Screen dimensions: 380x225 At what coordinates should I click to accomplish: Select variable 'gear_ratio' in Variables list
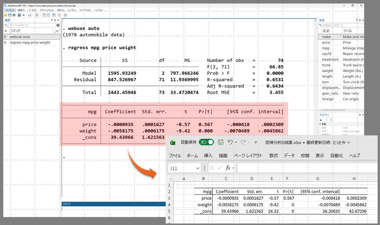(x=341, y=93)
